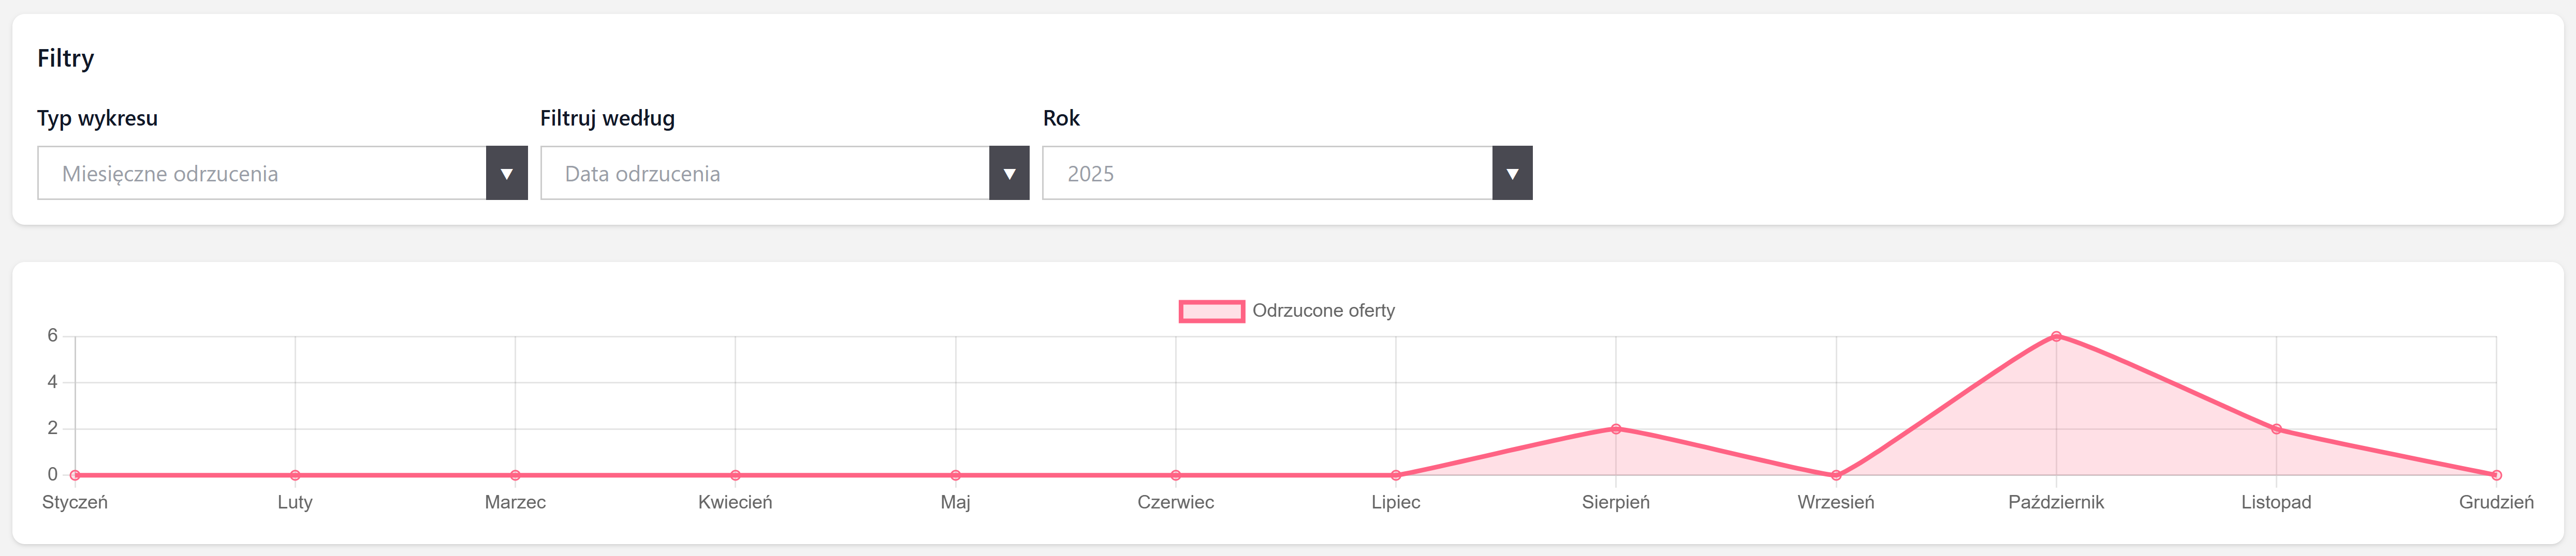Click the Wrzesień data point

(x=1836, y=475)
